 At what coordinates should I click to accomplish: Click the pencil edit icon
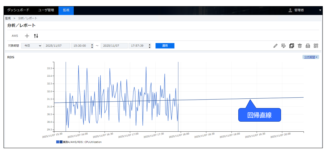coord(276,46)
